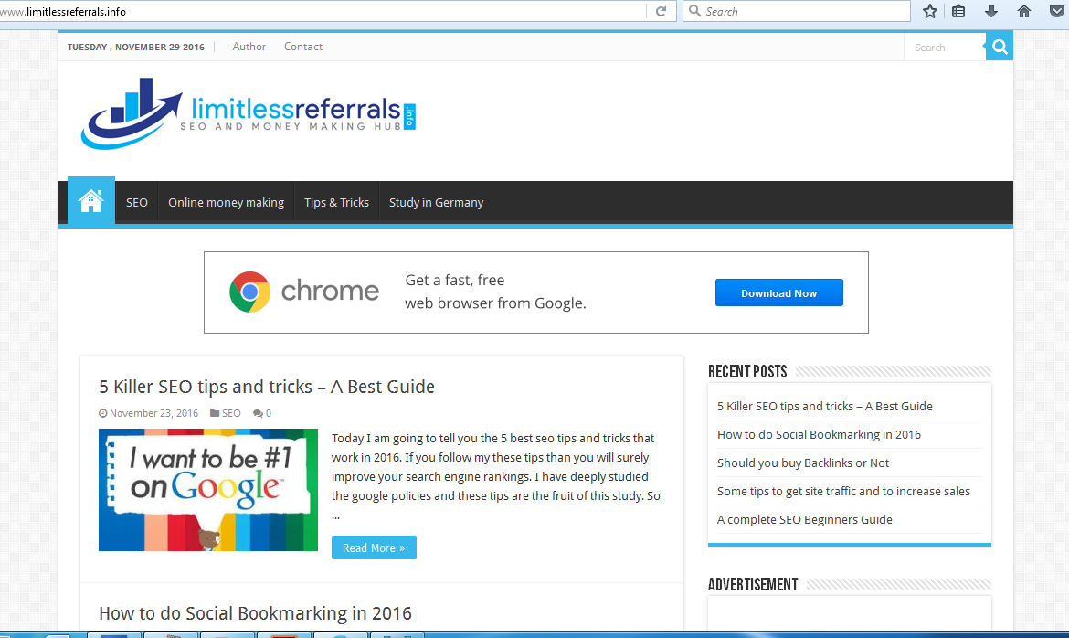Image resolution: width=1069 pixels, height=638 pixels.
Task: Focus the website Search input field
Action: (x=945, y=48)
